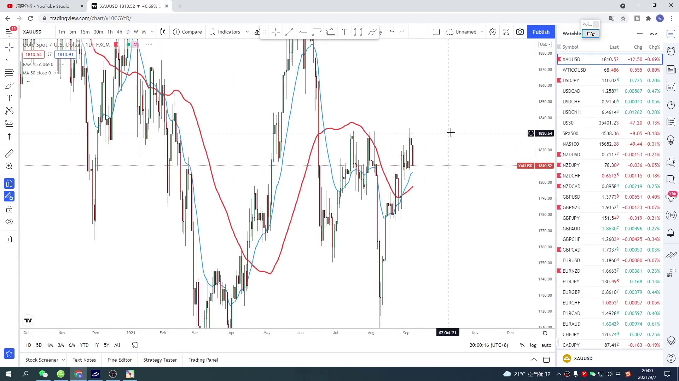Select the Text tool in left sidebar
679x381 pixels.
[x=9, y=98]
